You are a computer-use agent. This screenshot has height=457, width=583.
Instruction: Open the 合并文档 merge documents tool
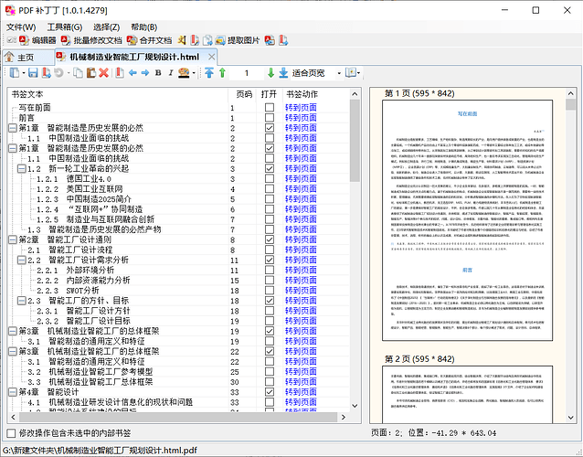[x=149, y=40]
